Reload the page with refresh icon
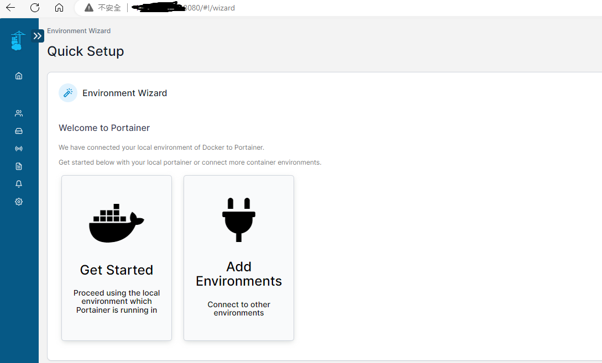 [x=35, y=8]
